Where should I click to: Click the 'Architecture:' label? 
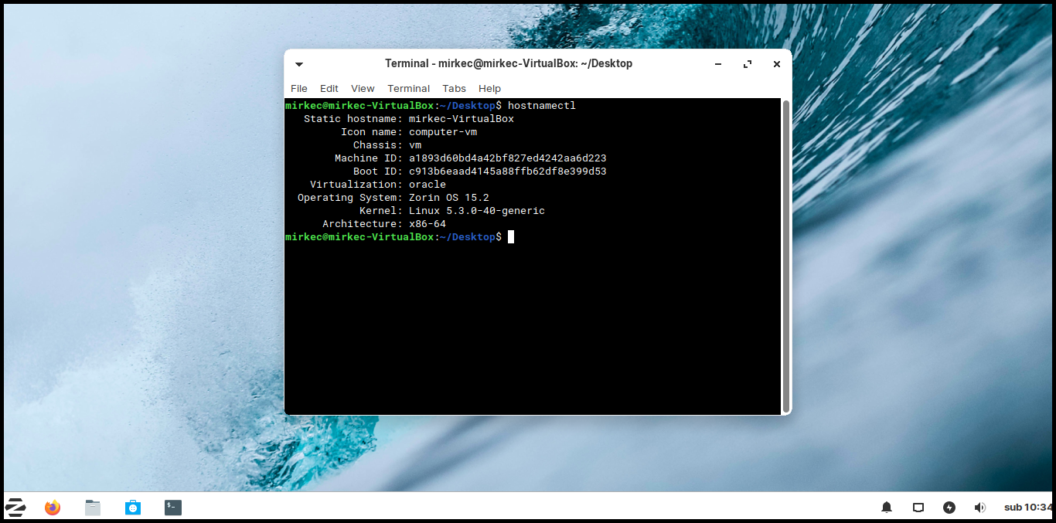[363, 223]
